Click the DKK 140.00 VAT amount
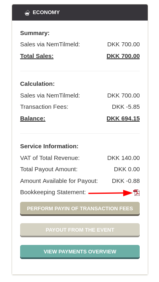The height and width of the screenshot is (282, 159). pos(124,158)
